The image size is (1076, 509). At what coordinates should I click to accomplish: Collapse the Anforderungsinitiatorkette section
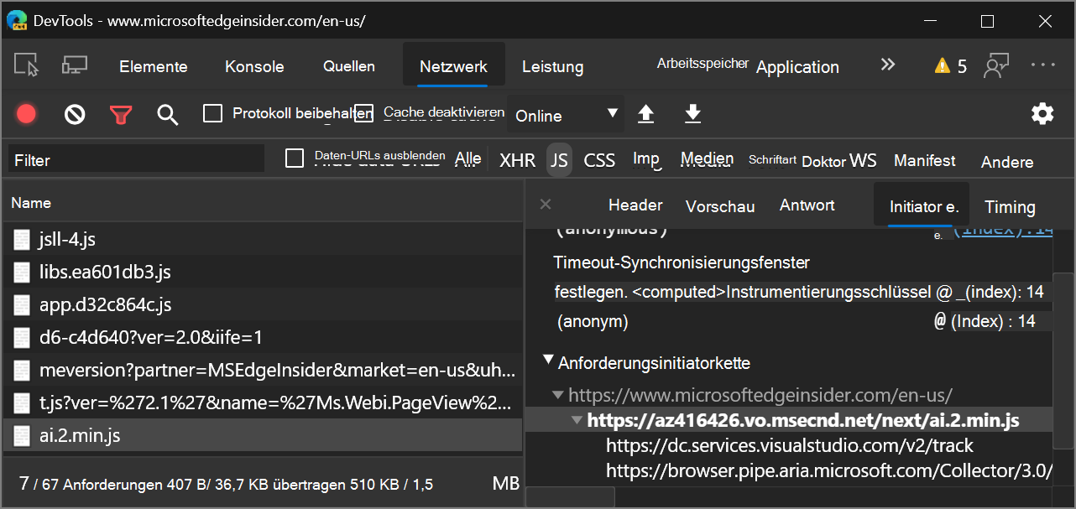[548, 360]
